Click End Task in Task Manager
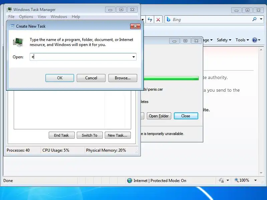Screen dimensions: 267x200 pyautogui.click(x=61, y=135)
